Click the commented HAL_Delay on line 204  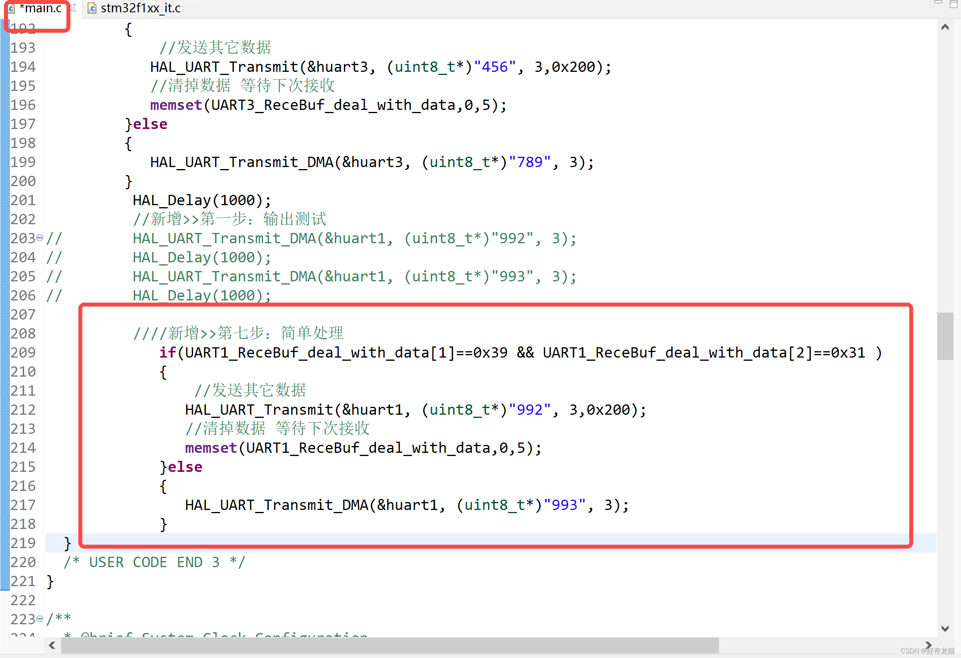click(x=202, y=258)
